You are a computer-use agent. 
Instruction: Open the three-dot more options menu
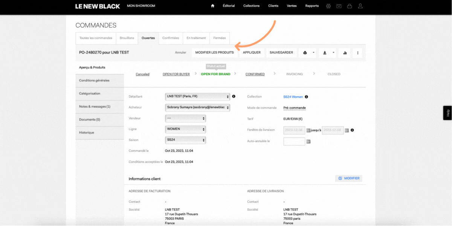(x=357, y=53)
